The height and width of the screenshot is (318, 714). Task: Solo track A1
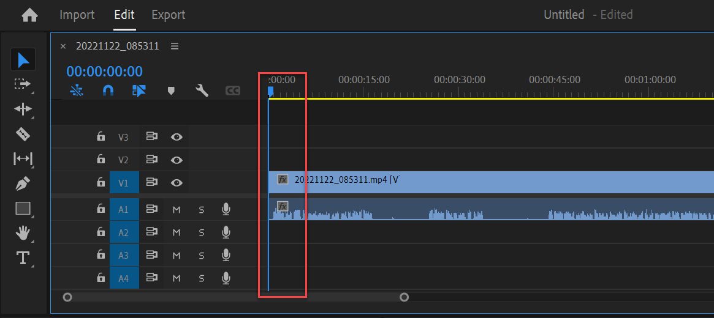coord(201,209)
